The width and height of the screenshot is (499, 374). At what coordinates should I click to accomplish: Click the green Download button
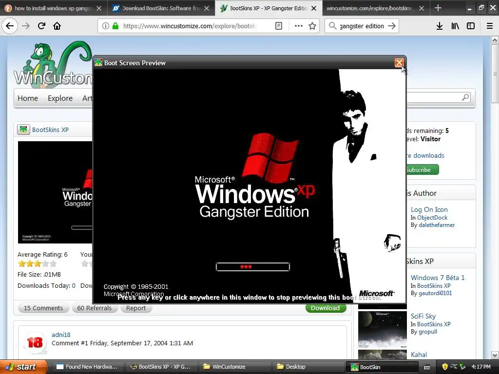pos(326,308)
